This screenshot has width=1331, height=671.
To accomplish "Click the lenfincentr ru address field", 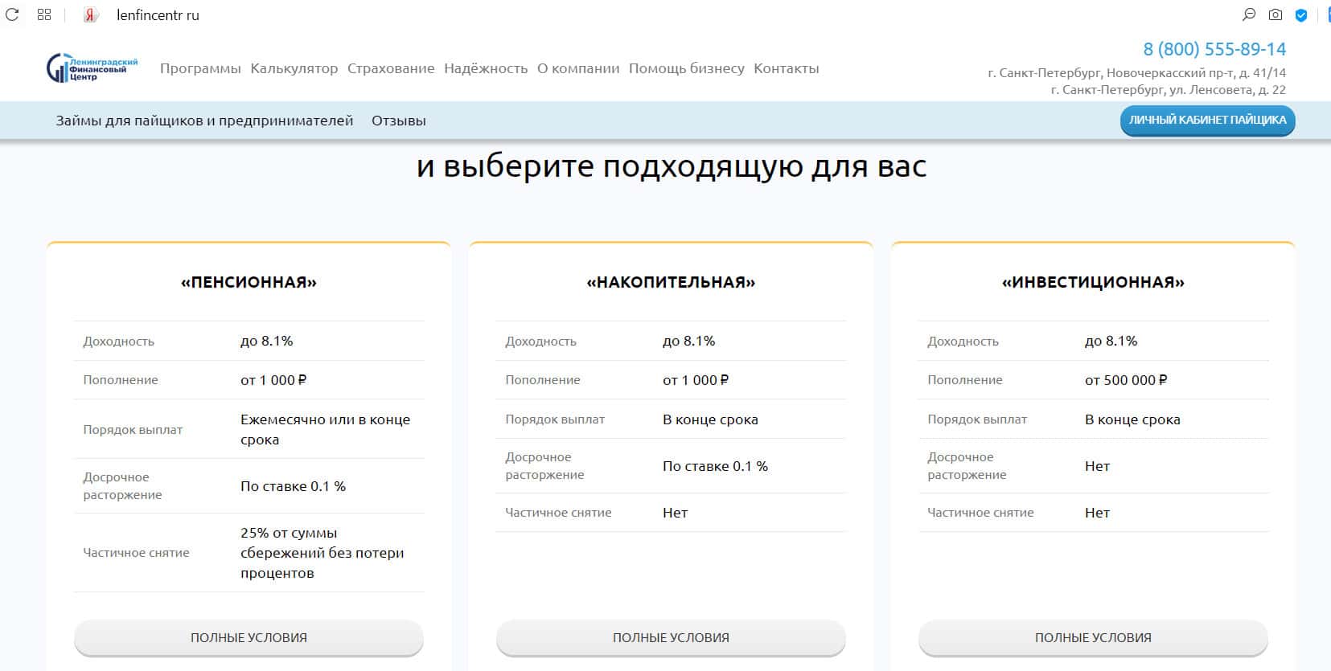I will coord(158,15).
